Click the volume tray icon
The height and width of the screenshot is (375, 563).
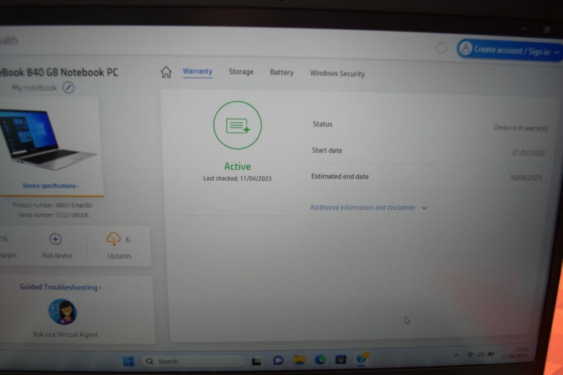(x=480, y=355)
